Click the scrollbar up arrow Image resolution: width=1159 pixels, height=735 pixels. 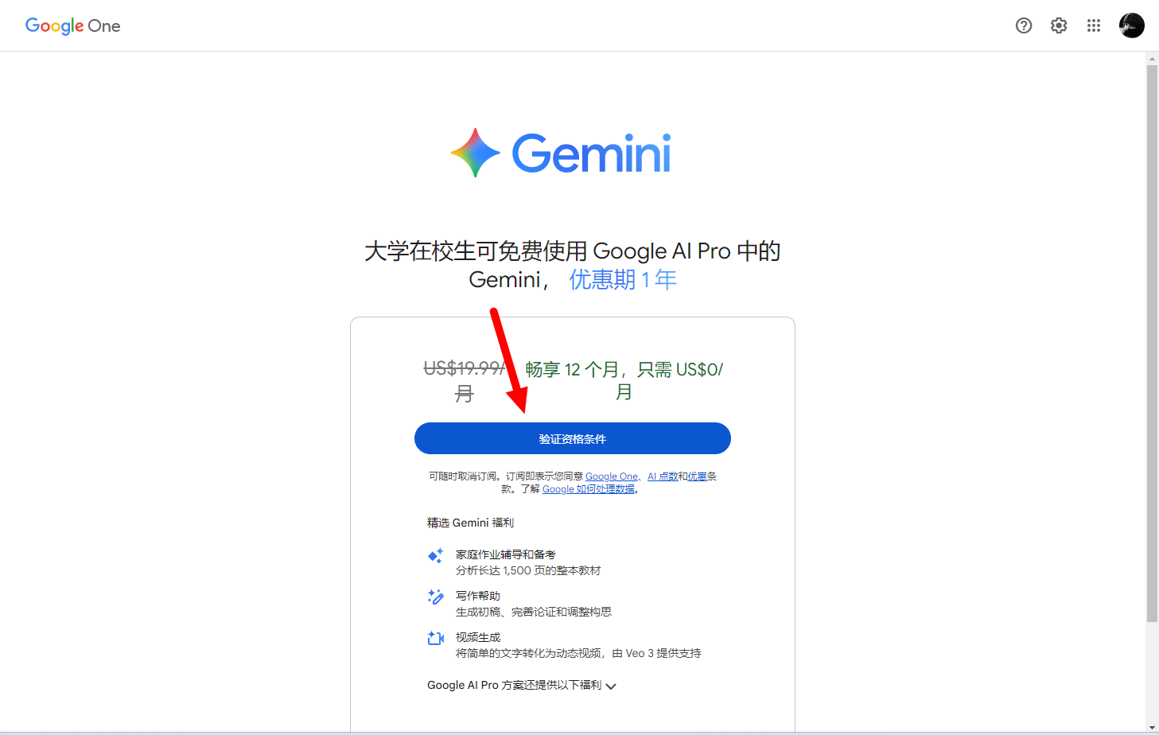1152,59
